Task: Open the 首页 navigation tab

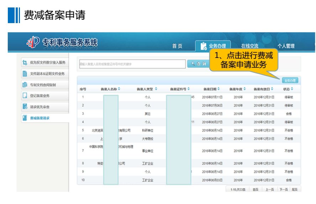Action: click(177, 46)
